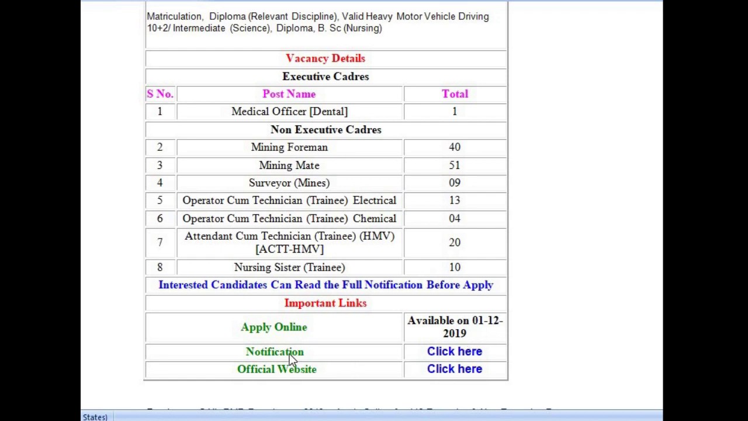The image size is (748, 421).
Task: Click total '09' for Surveyor
Action: click(x=455, y=183)
